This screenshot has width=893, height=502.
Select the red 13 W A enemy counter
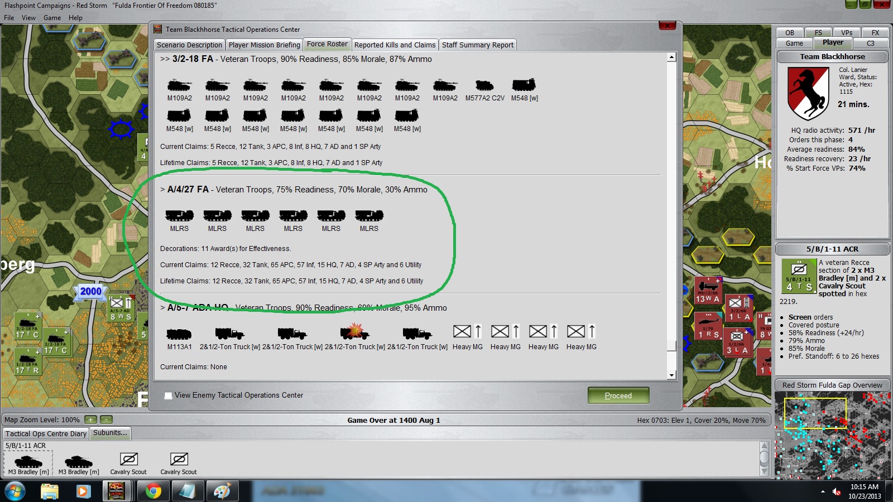[x=708, y=291]
